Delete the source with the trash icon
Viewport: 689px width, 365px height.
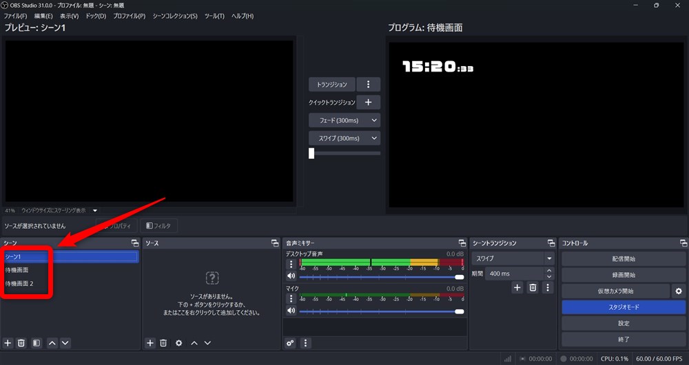click(163, 342)
